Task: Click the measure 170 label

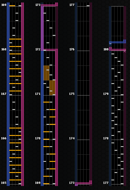Action: click(x=38, y=138)
